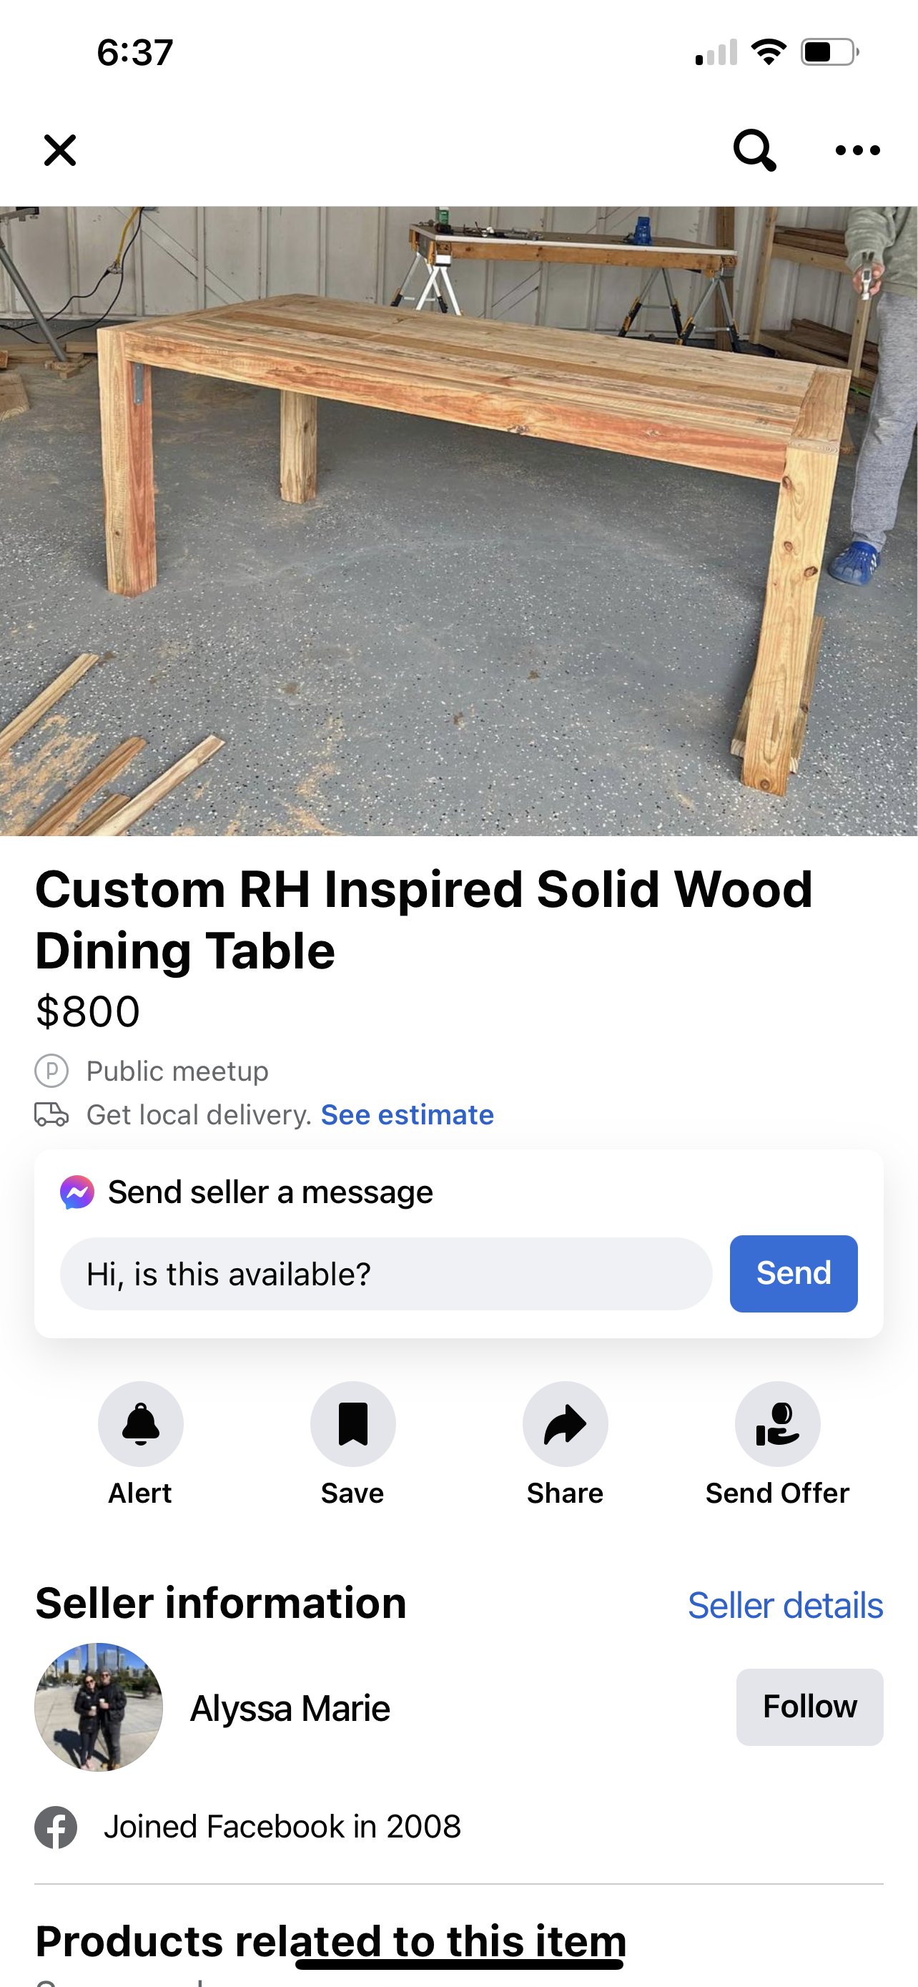
Task: Open the See estimate link
Action: point(407,1114)
